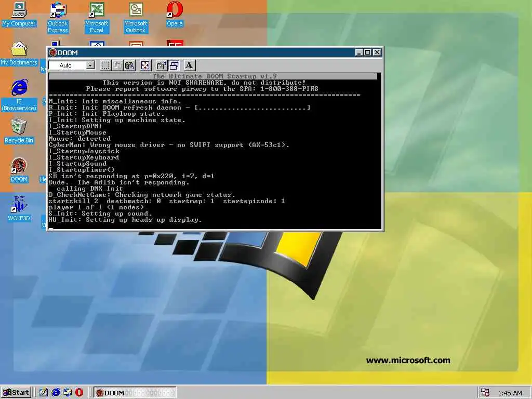Click the Copy icon in DOOM toolbar
This screenshot has width=532, height=399.
117,65
